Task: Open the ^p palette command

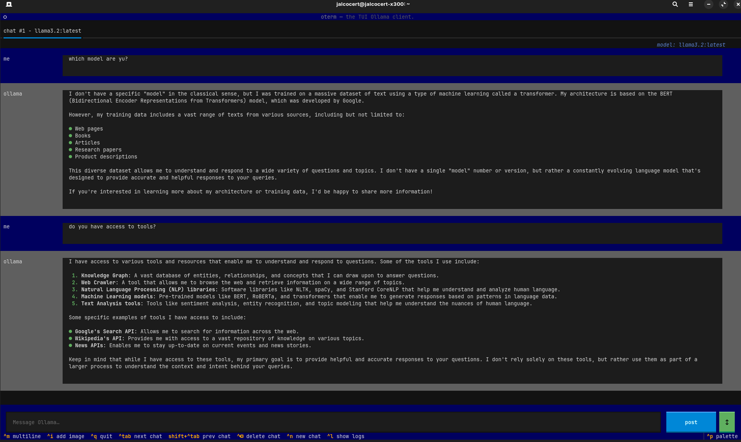Action: pos(722,437)
